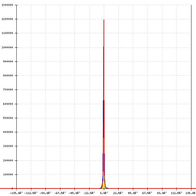Select the -112.5 x-axis label
This screenshot has height=196, width=196.
click(31, 193)
